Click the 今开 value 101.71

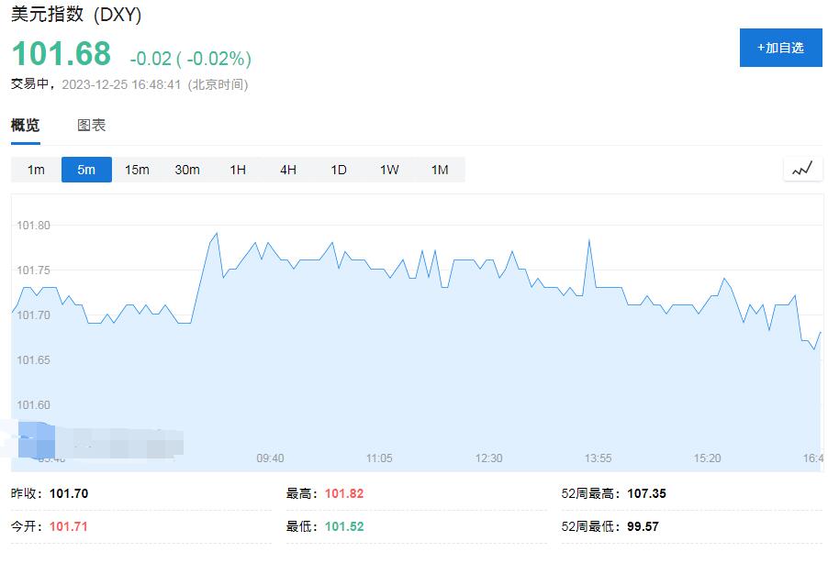[69, 526]
